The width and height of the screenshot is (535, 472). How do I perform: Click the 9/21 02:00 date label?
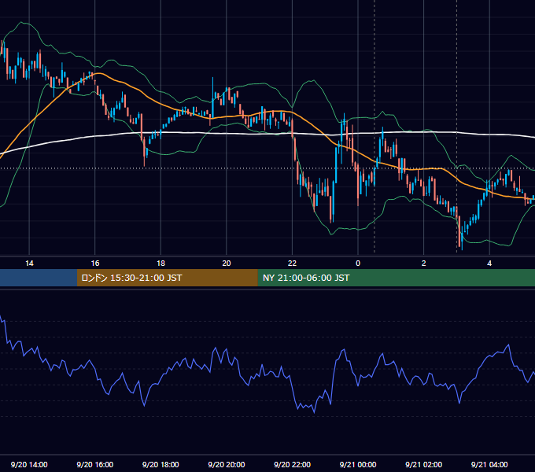coord(424,464)
